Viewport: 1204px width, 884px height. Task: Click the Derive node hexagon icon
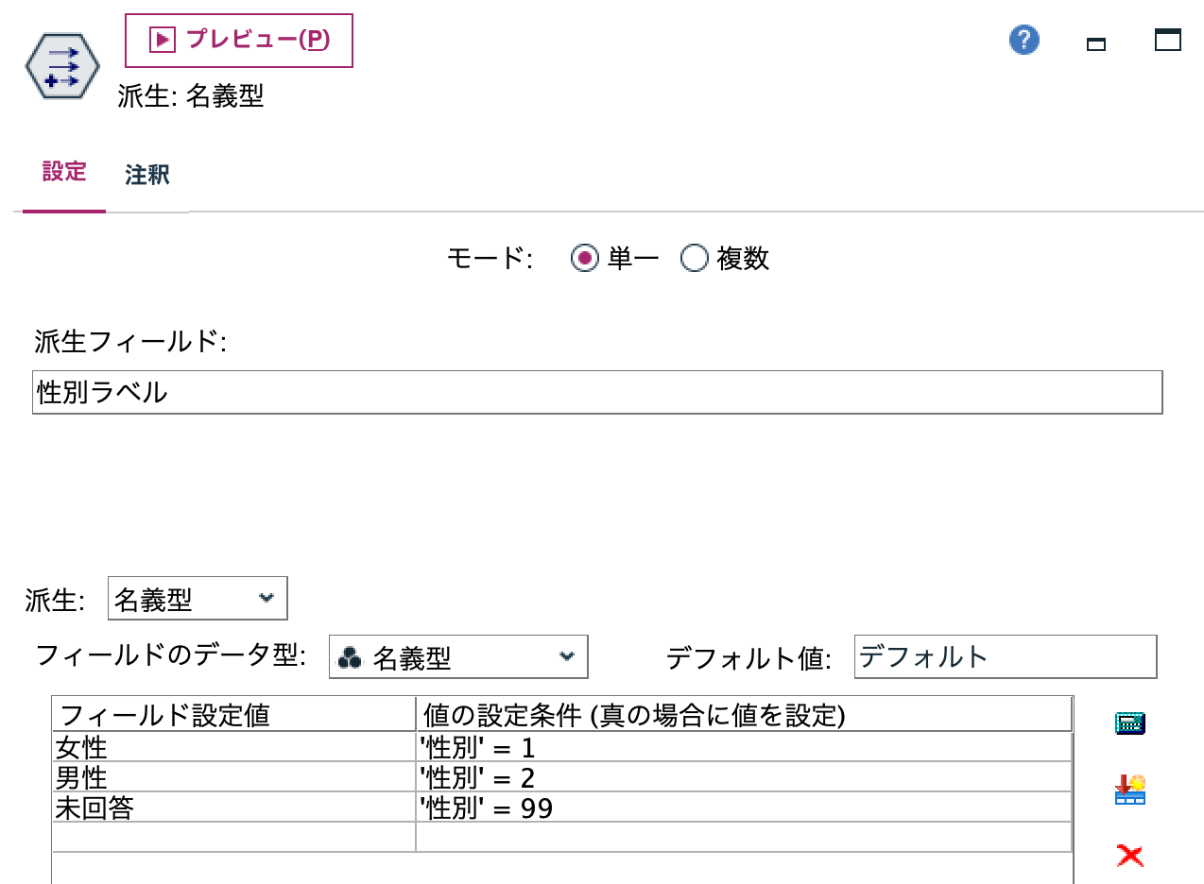(62, 66)
